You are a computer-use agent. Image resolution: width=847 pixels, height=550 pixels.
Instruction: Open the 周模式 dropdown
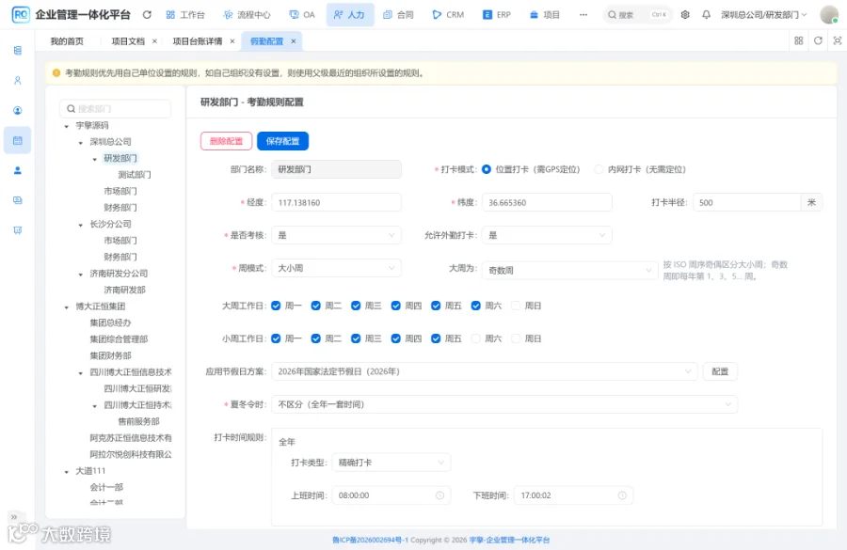pyautogui.click(x=336, y=268)
